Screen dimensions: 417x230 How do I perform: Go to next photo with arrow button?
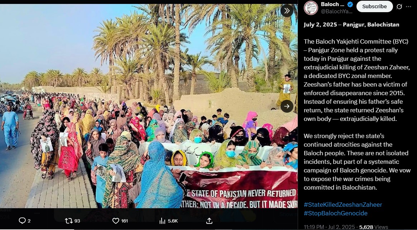pos(287,106)
